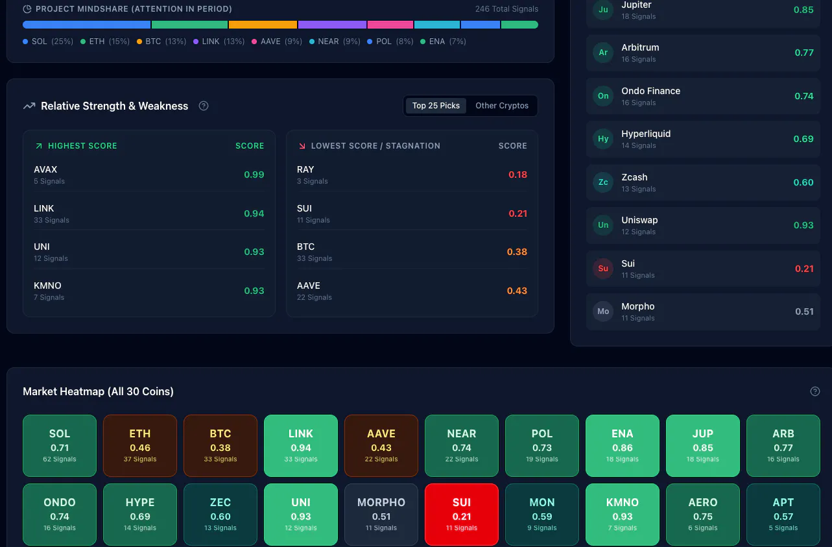Click the ZEC heatmap tile
Image resolution: width=832 pixels, height=547 pixels.
pos(220,515)
